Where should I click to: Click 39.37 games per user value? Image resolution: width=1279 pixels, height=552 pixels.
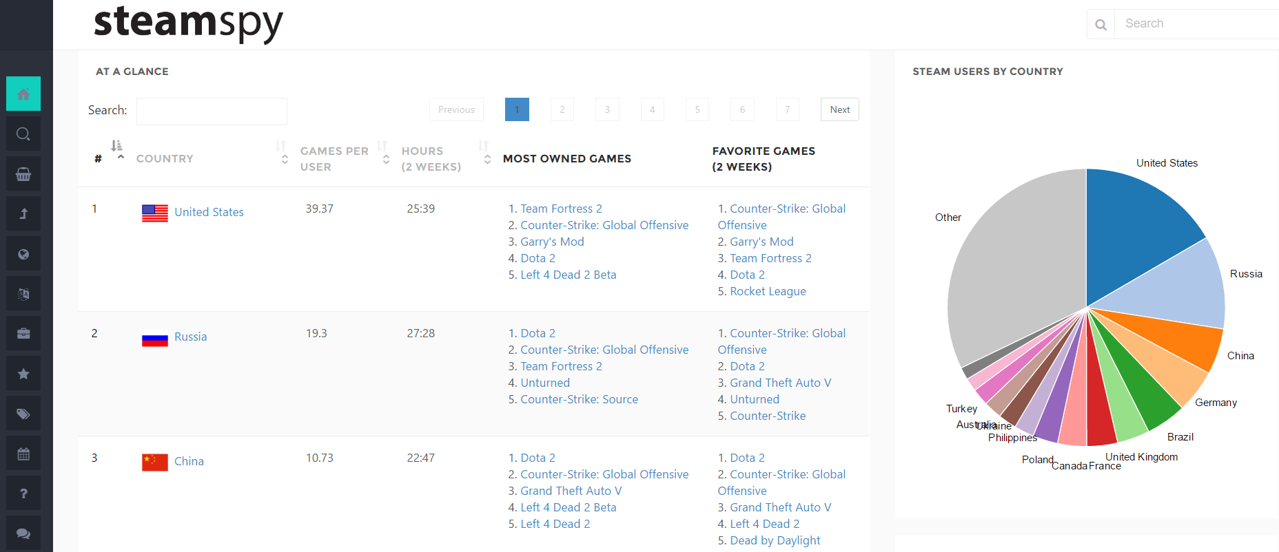tap(320, 209)
